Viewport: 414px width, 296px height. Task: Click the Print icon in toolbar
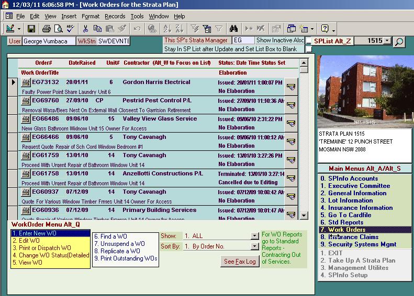46,29
